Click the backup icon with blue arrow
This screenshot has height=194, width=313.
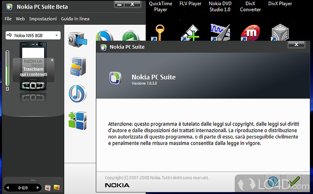77,40
